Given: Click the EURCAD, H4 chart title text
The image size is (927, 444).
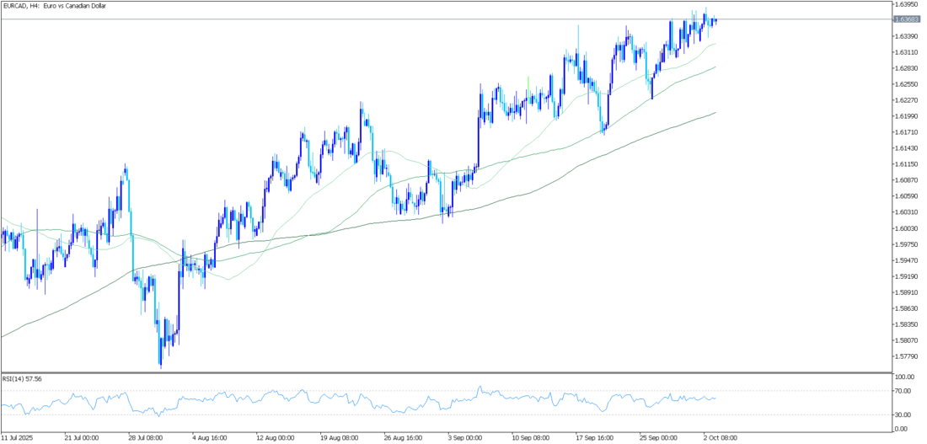Looking at the screenshot, I should click(59, 6).
